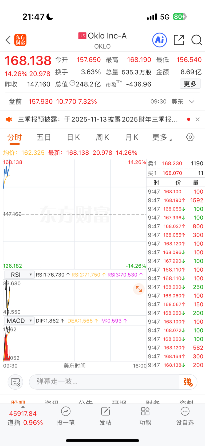Open the danmaku settings icon
The height and width of the screenshot is (446, 205).
[x=15, y=382]
